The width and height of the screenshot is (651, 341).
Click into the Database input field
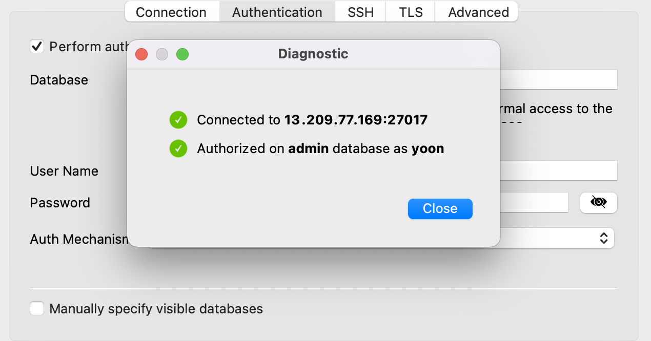pos(558,79)
